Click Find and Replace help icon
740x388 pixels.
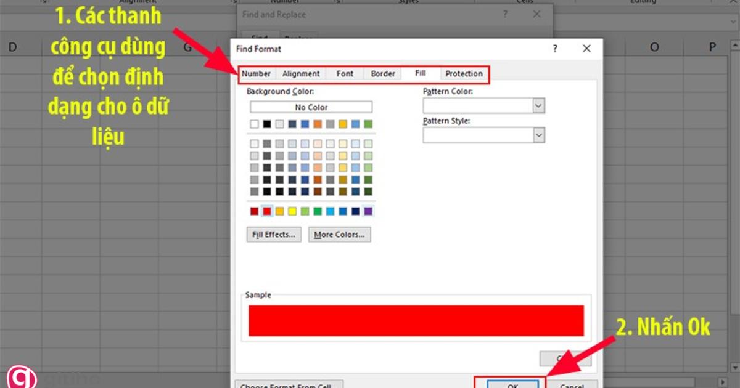506,14
